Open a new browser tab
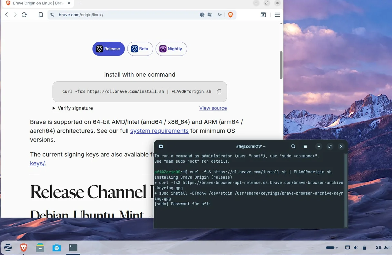The image size is (392, 255). (80, 3)
